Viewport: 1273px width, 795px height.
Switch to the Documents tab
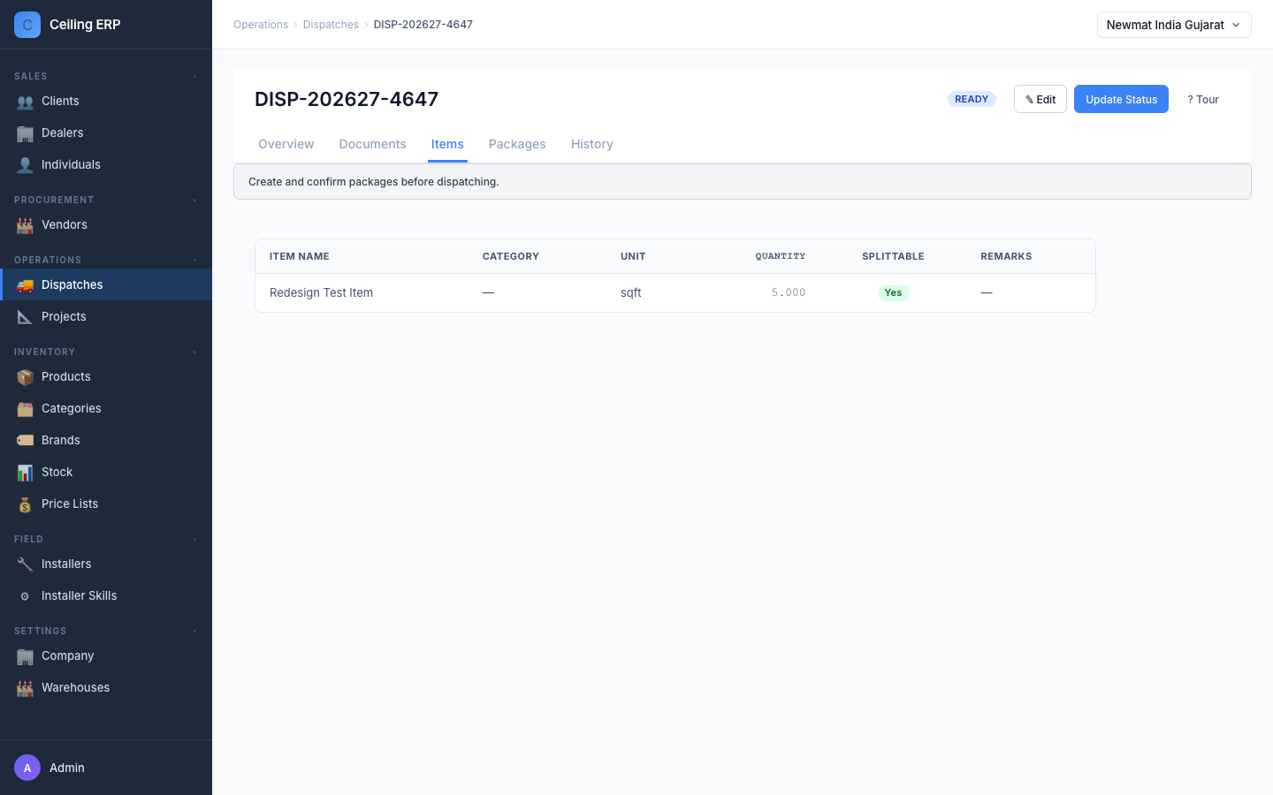click(372, 144)
